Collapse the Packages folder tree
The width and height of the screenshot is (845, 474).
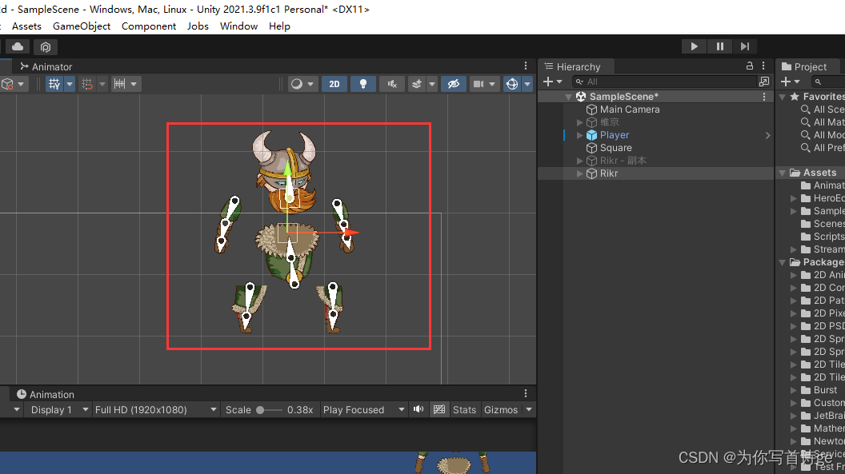(782, 262)
